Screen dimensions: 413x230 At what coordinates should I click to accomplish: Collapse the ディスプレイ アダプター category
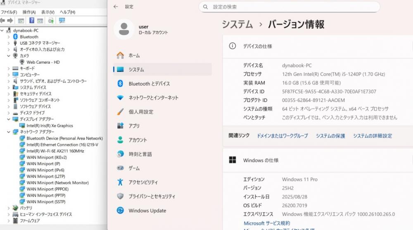pos(8,119)
